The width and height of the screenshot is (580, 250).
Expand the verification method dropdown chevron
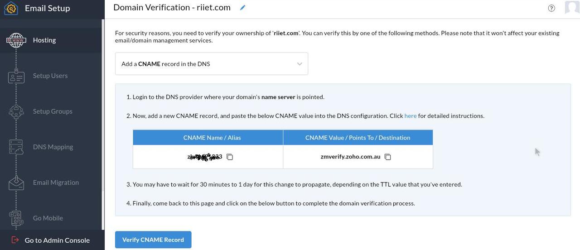tap(300, 64)
